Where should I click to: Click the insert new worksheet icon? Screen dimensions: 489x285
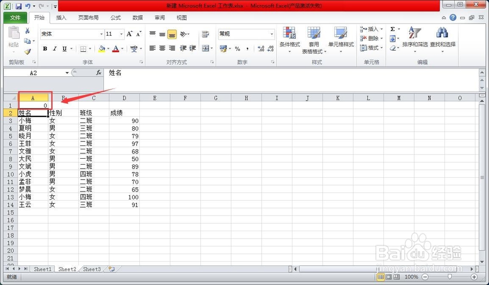click(x=111, y=269)
